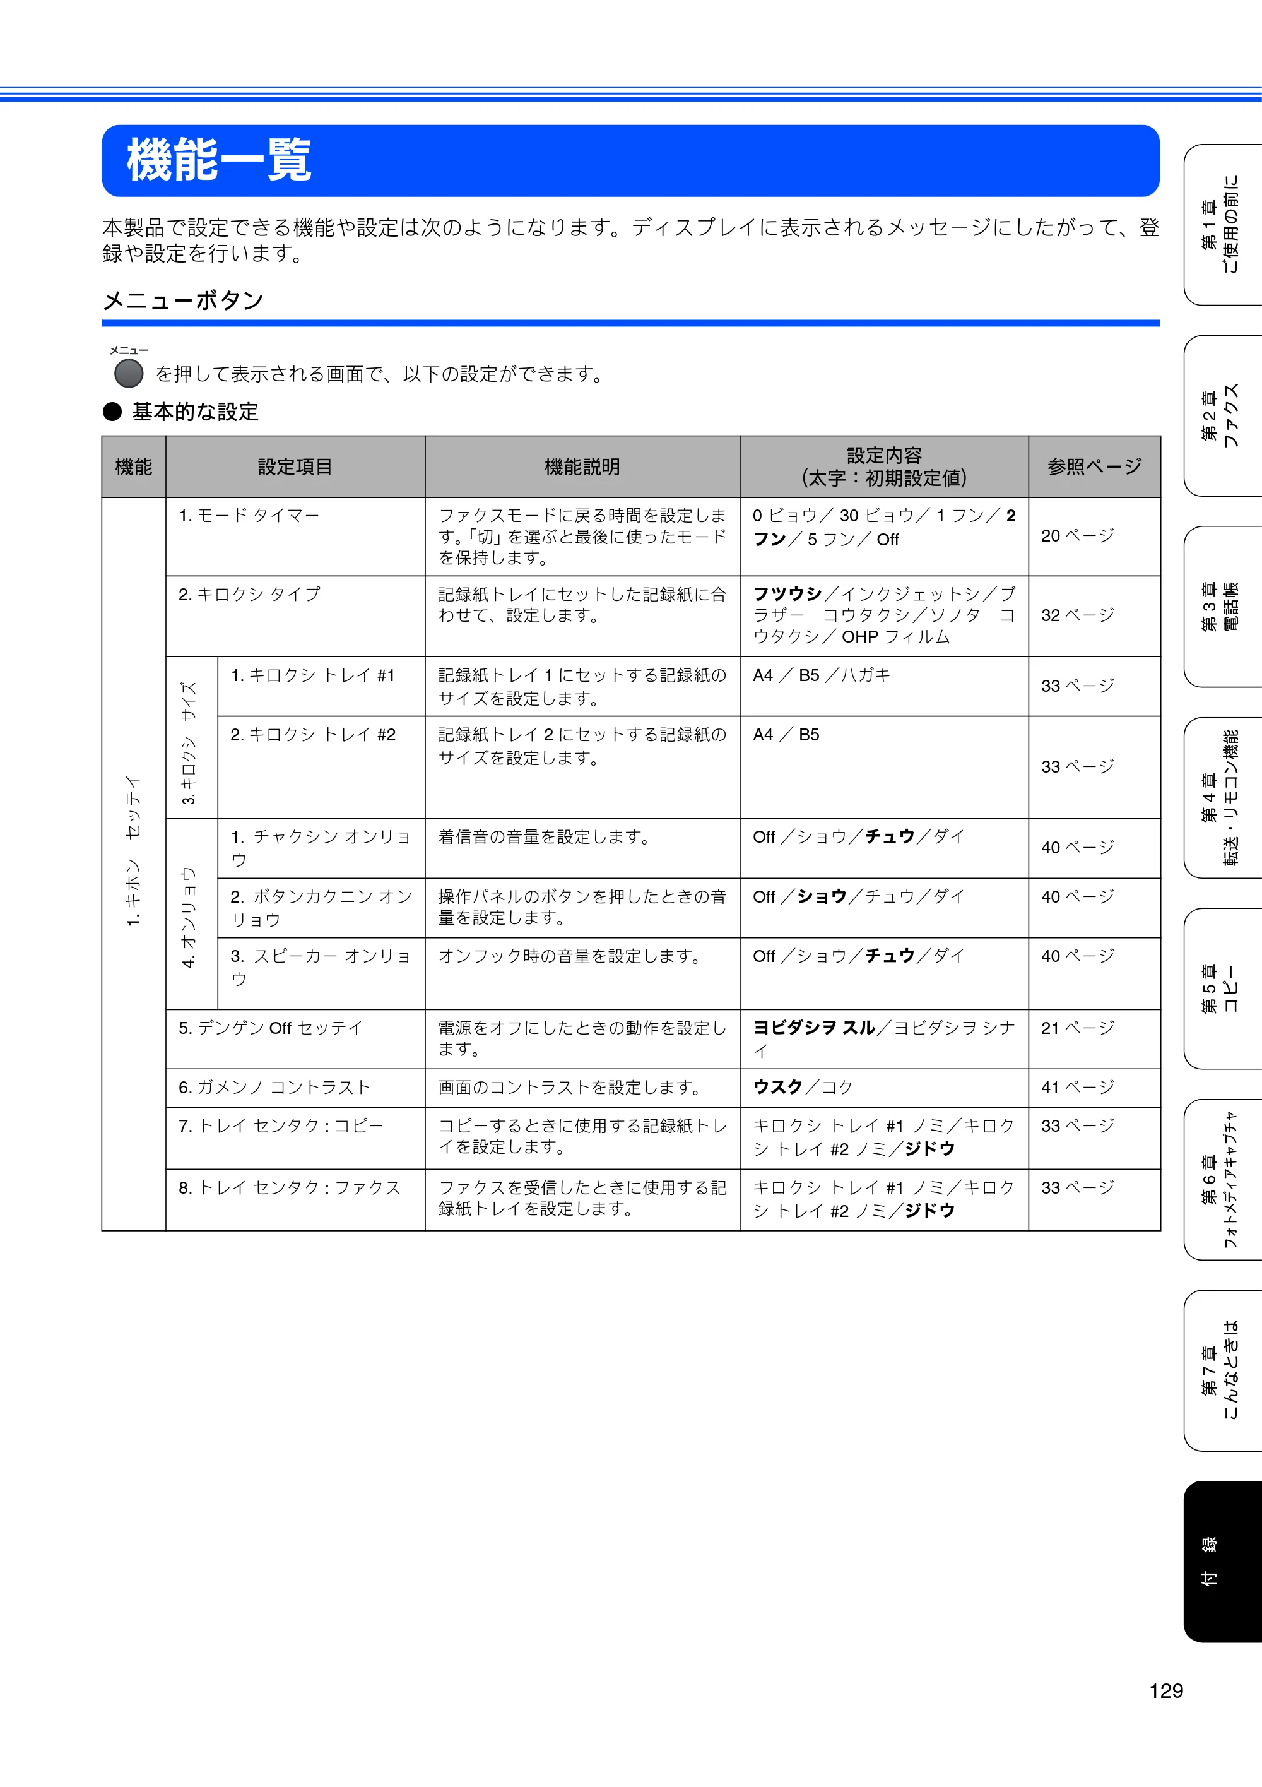Open the 第6章 フォトメディアキャプチャ chapter tab
This screenshot has height=1787, width=1262.
tap(1222, 1180)
